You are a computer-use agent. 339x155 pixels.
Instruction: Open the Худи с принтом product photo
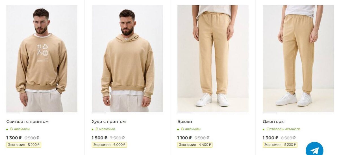127,59
